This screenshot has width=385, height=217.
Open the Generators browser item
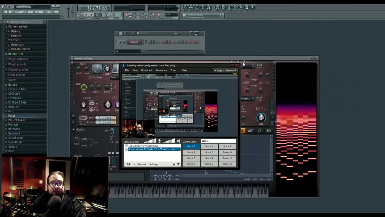(x=18, y=45)
